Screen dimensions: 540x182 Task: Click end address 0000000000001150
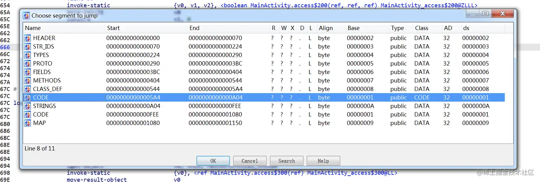[x=215, y=123]
